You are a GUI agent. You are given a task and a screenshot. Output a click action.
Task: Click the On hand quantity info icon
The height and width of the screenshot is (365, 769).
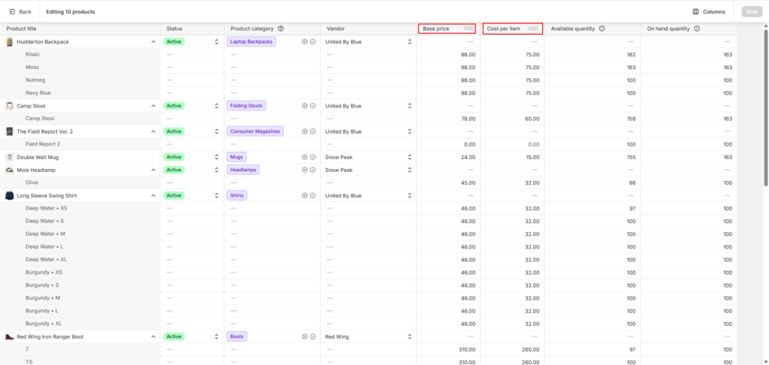click(x=697, y=29)
